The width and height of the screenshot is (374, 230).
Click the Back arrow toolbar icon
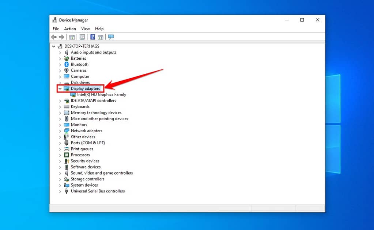tap(54, 37)
